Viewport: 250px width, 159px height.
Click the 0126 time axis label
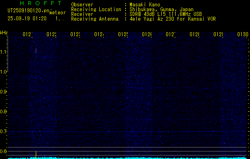point(147,34)
